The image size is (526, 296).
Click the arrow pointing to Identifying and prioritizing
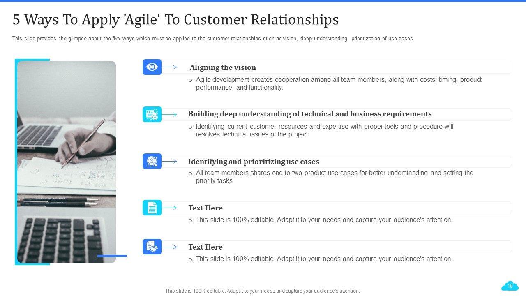170,162
